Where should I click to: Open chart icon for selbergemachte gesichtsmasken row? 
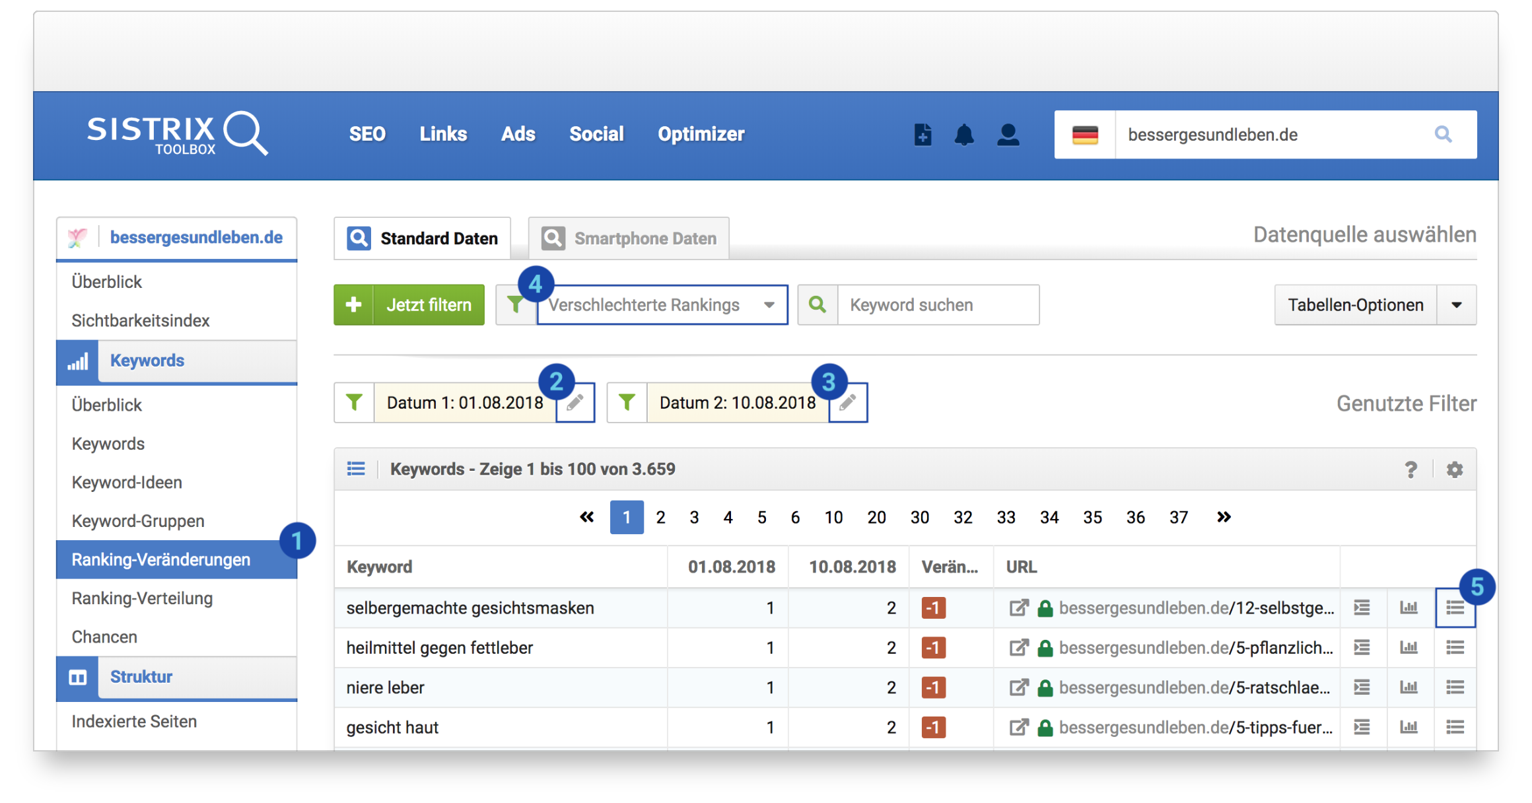(1409, 608)
